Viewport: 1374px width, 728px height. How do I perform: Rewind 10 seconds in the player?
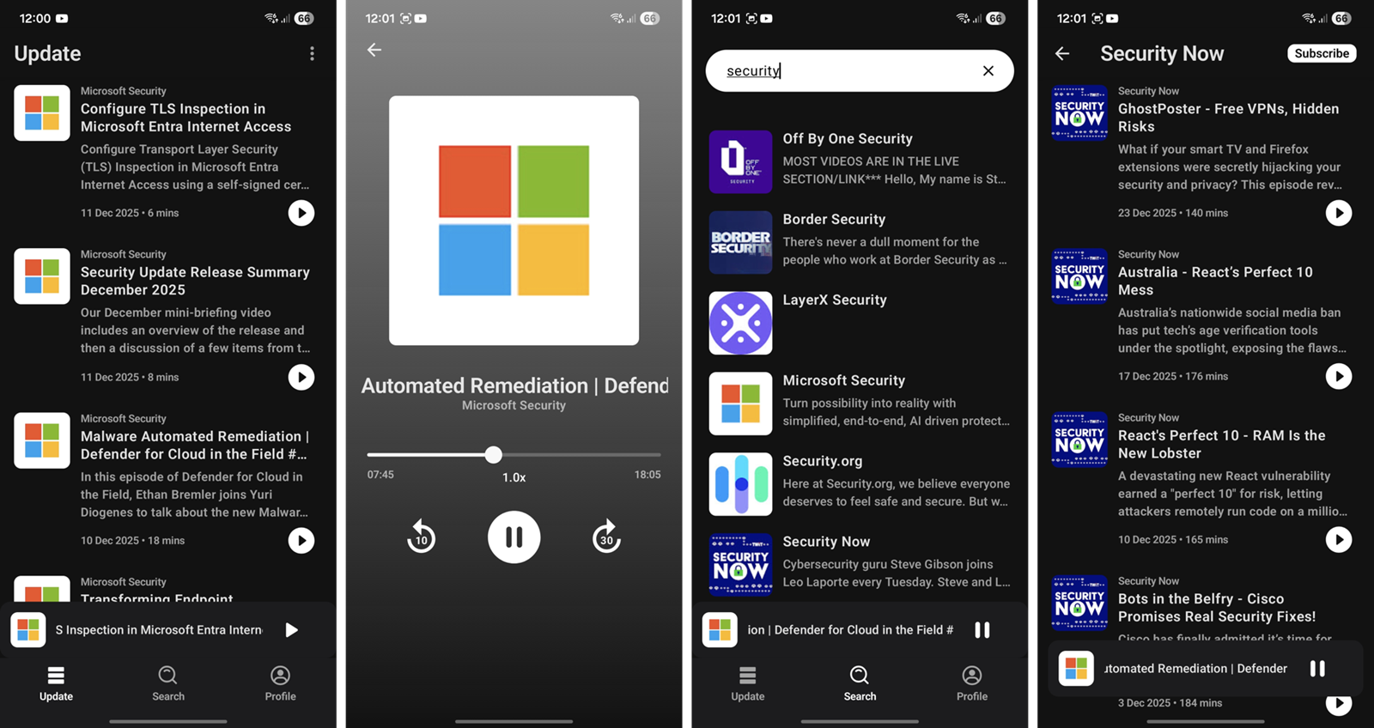[421, 537]
